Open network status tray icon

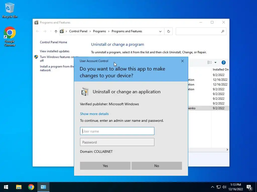tap(219, 187)
